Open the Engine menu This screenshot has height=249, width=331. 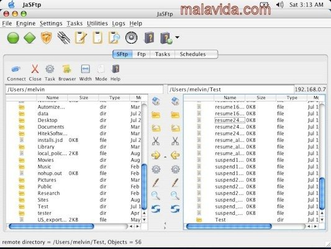[25, 24]
